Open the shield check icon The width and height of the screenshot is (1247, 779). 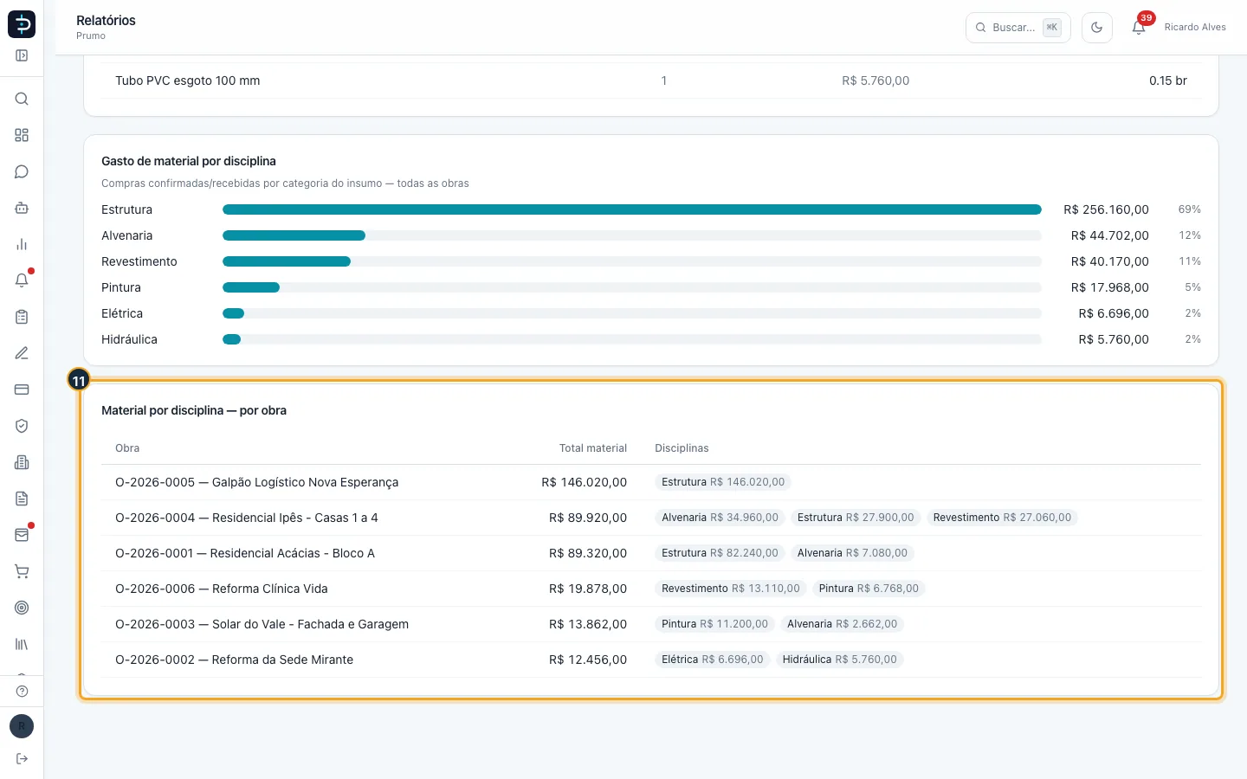pos(22,426)
